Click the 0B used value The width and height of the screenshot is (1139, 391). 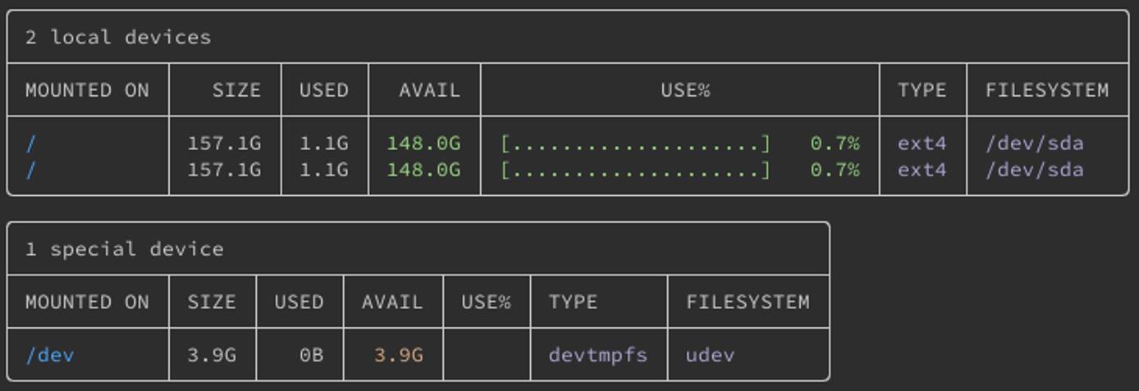coord(311,355)
